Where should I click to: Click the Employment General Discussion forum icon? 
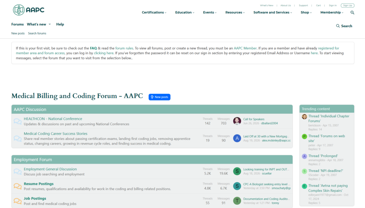[17, 171]
